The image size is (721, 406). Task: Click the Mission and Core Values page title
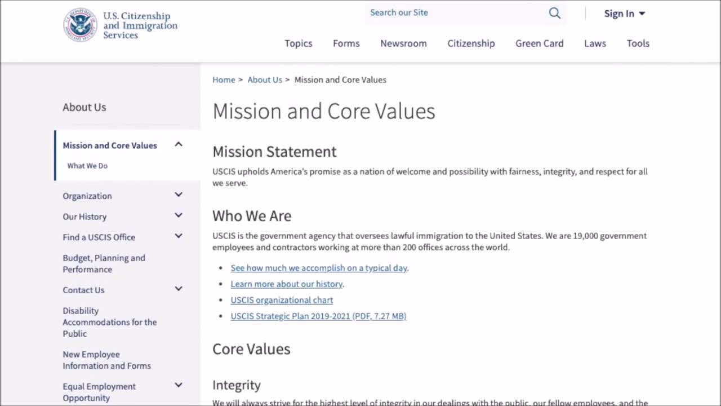click(x=324, y=111)
